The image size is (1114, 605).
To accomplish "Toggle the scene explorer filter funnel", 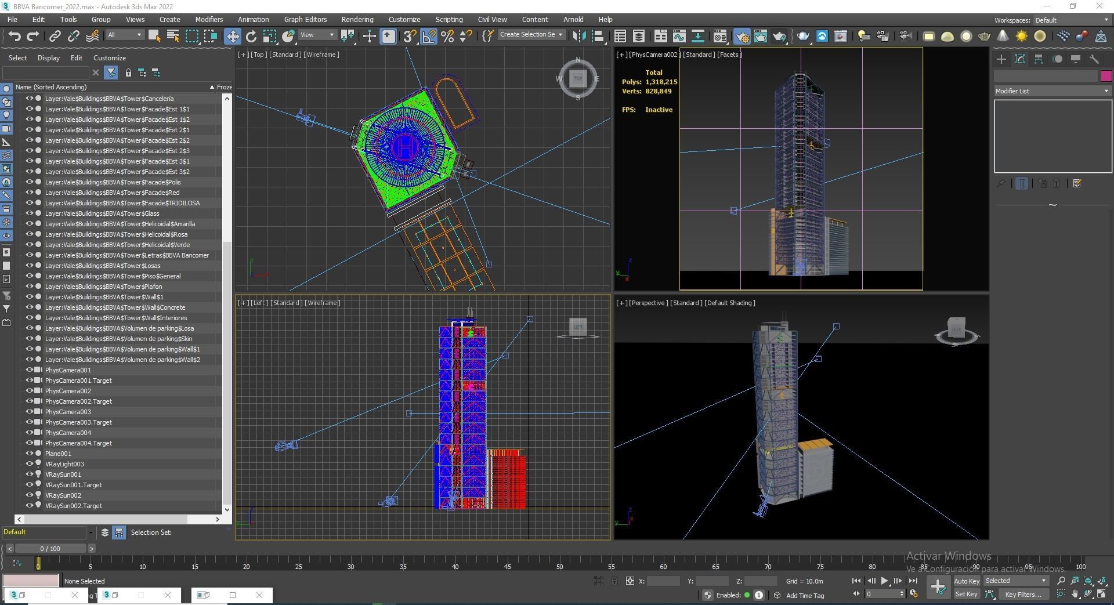I will click(111, 73).
